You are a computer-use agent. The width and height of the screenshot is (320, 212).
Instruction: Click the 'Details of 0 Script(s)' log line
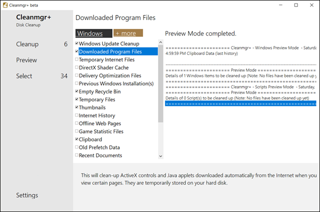pyautogui.click(x=237, y=98)
